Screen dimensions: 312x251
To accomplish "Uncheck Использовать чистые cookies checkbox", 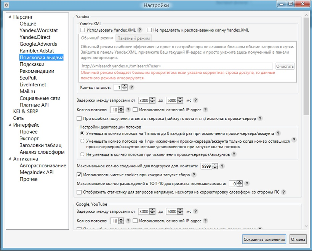I will click(79, 175).
